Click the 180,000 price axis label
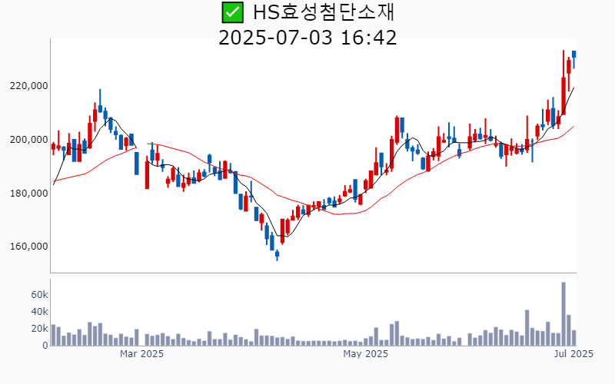The height and width of the screenshot is (384, 615). point(28,194)
